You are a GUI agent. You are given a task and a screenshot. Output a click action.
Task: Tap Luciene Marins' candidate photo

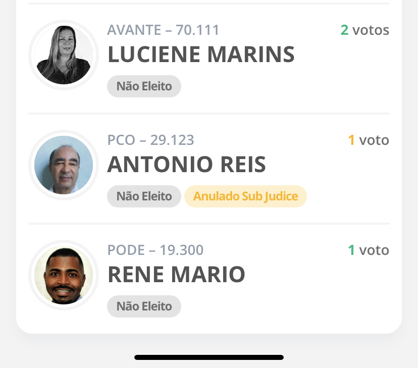pyautogui.click(x=64, y=55)
